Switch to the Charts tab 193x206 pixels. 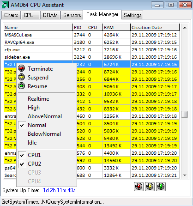(11, 15)
